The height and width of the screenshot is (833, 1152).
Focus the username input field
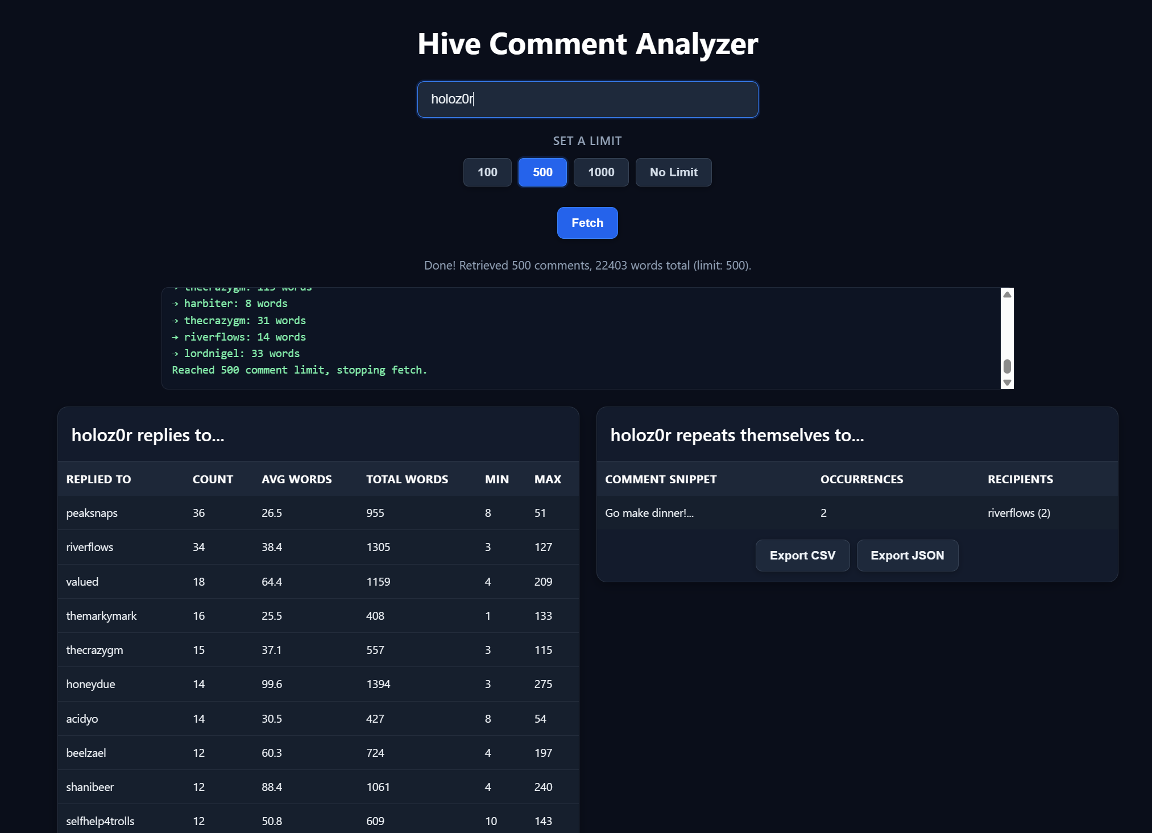coord(587,100)
